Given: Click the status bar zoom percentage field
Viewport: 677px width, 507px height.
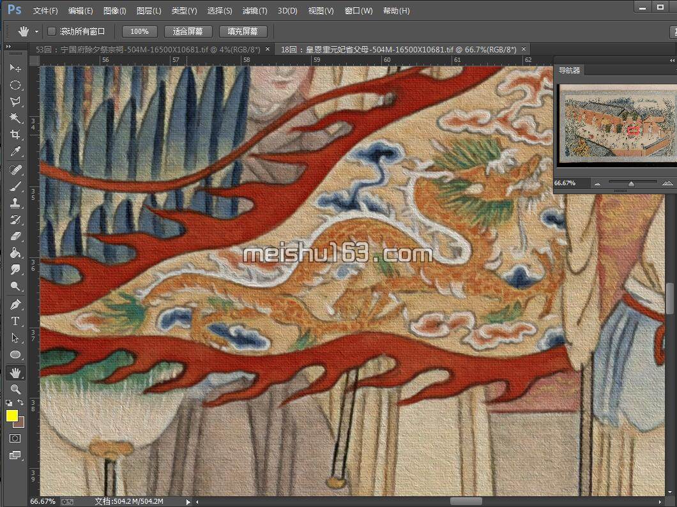Looking at the screenshot, I should click(43, 501).
